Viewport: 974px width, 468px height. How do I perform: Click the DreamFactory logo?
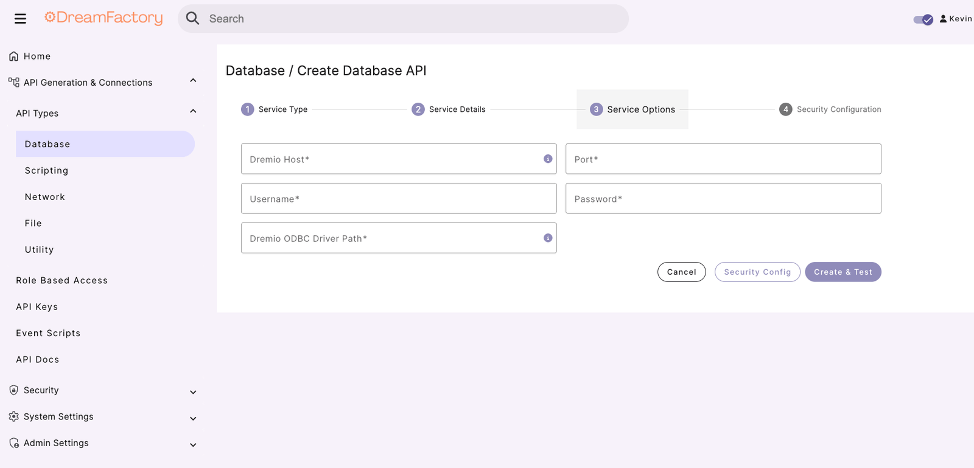pos(103,18)
